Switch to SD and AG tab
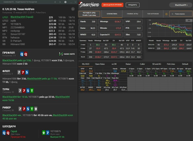This screenshot has height=141, width=193. [x=157, y=64]
